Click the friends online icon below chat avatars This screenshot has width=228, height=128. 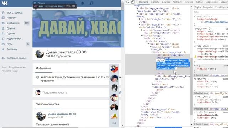[x=114, y=123]
